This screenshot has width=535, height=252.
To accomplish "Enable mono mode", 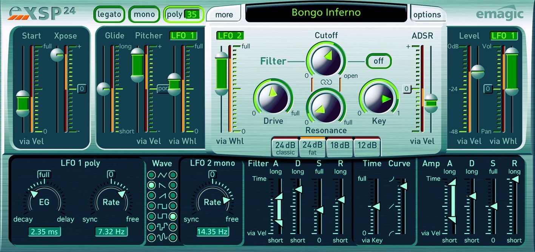I will pos(144,15).
